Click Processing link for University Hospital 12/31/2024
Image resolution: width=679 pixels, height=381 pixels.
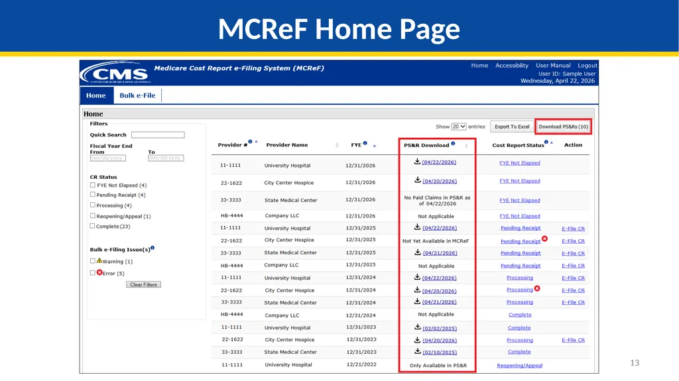pyautogui.click(x=520, y=278)
